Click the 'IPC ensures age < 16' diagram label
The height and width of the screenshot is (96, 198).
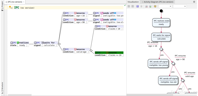click(x=153, y=44)
